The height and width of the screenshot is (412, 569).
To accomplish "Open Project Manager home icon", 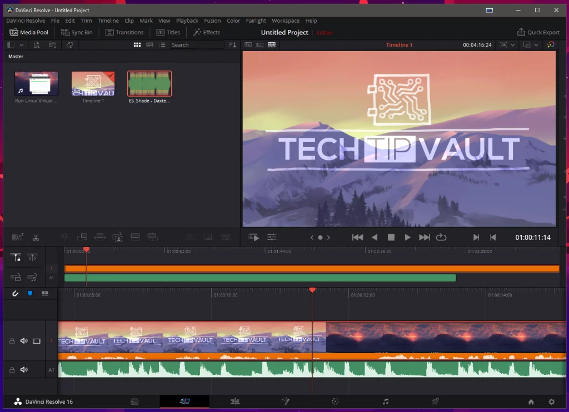I will pos(531,401).
